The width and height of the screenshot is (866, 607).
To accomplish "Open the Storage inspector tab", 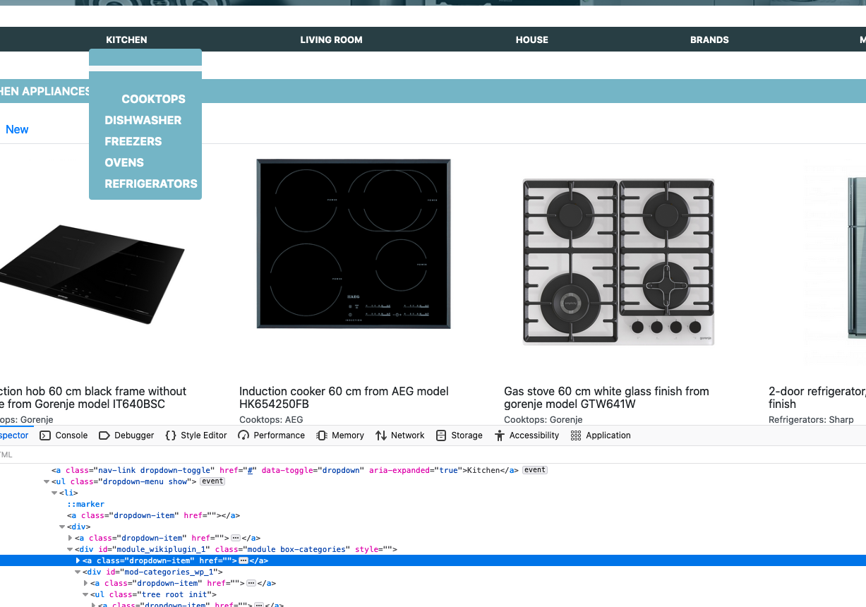I will [459, 435].
